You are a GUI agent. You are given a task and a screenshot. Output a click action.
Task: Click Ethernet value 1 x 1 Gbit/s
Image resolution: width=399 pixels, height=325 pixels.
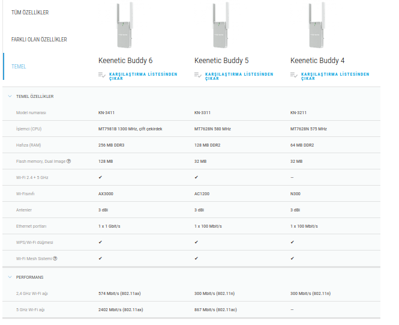click(x=109, y=226)
